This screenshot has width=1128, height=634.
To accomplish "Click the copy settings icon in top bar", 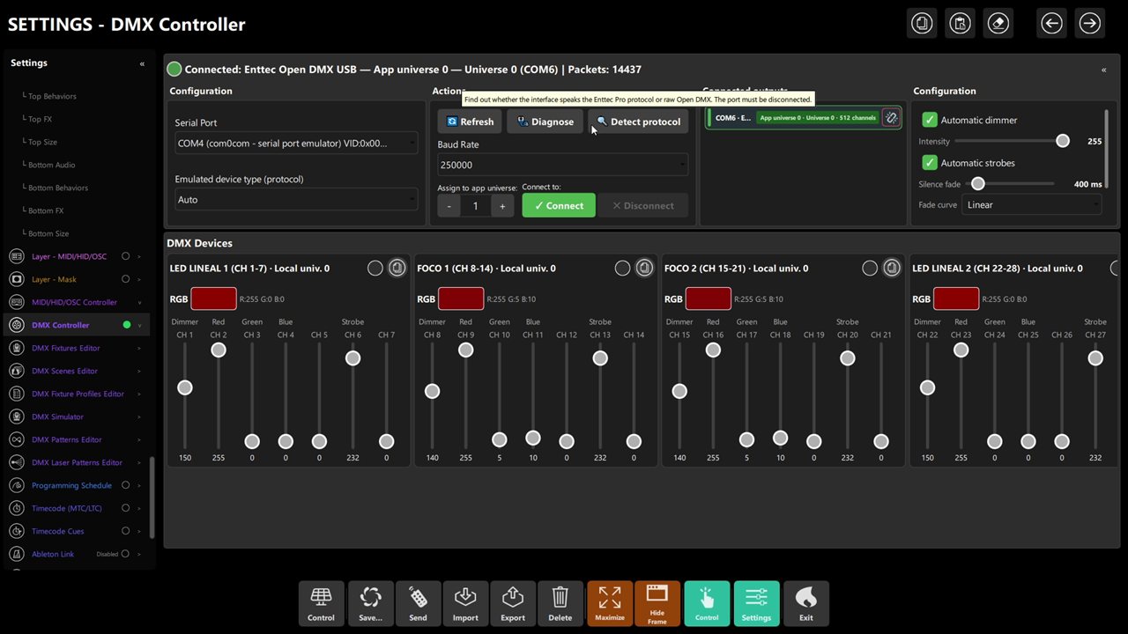I will [922, 24].
